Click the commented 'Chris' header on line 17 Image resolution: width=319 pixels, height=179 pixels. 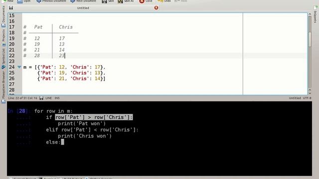[x=66, y=27]
